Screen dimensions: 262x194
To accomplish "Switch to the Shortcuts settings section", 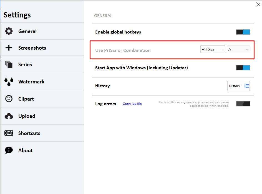I will point(42,133).
